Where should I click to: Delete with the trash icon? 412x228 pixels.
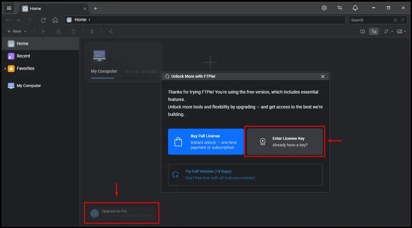[x=92, y=31]
